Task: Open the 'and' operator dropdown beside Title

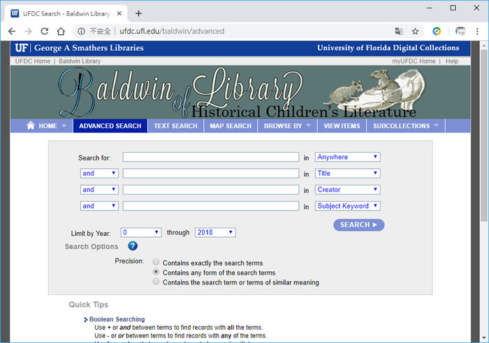Action: (x=99, y=173)
